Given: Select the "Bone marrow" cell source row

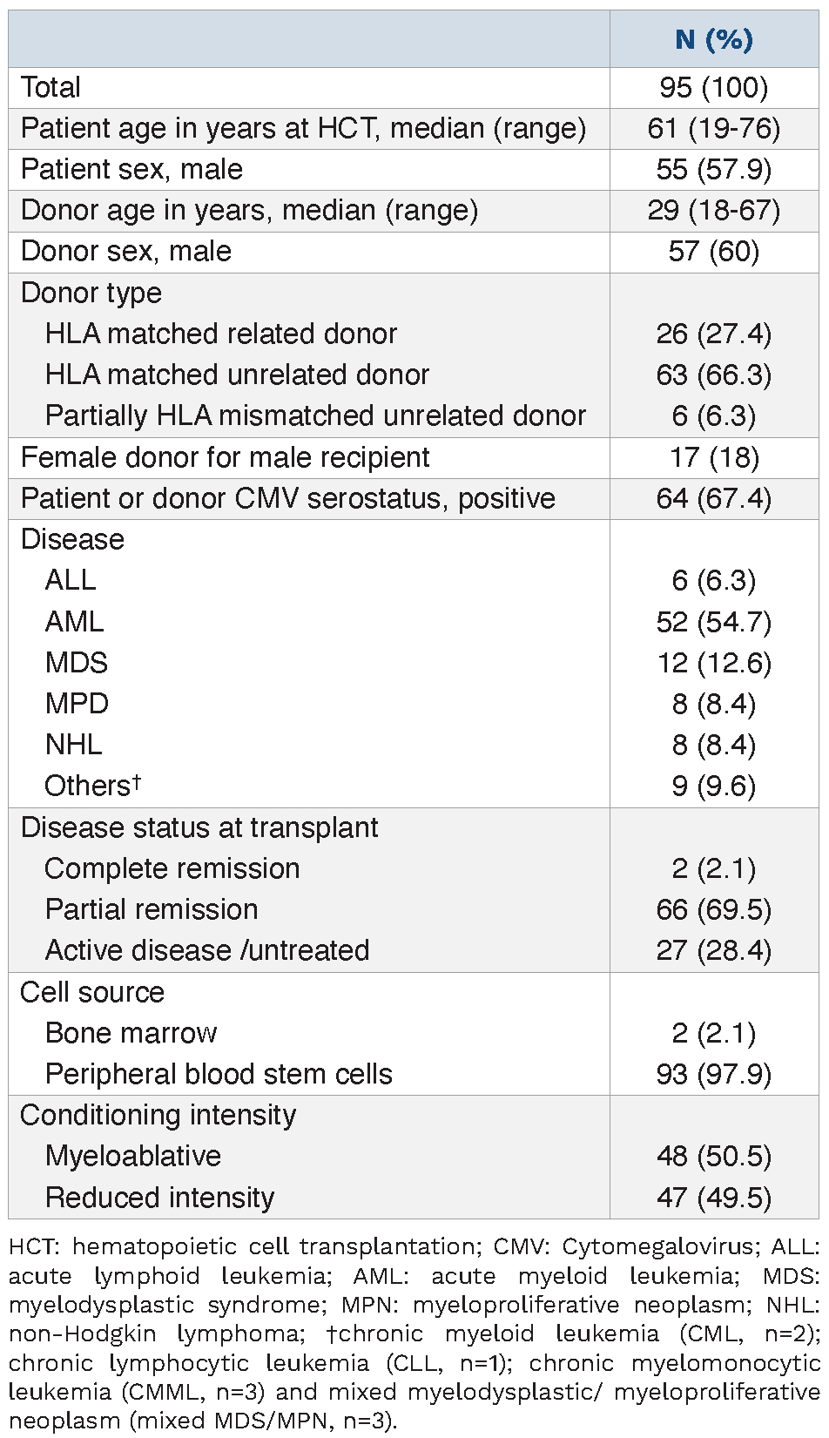Looking at the screenshot, I should click(131, 1033).
